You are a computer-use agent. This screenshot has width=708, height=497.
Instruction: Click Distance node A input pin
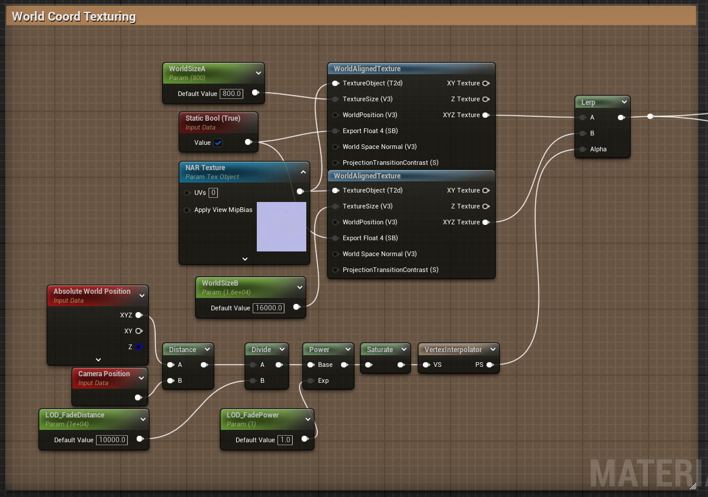[x=171, y=365]
